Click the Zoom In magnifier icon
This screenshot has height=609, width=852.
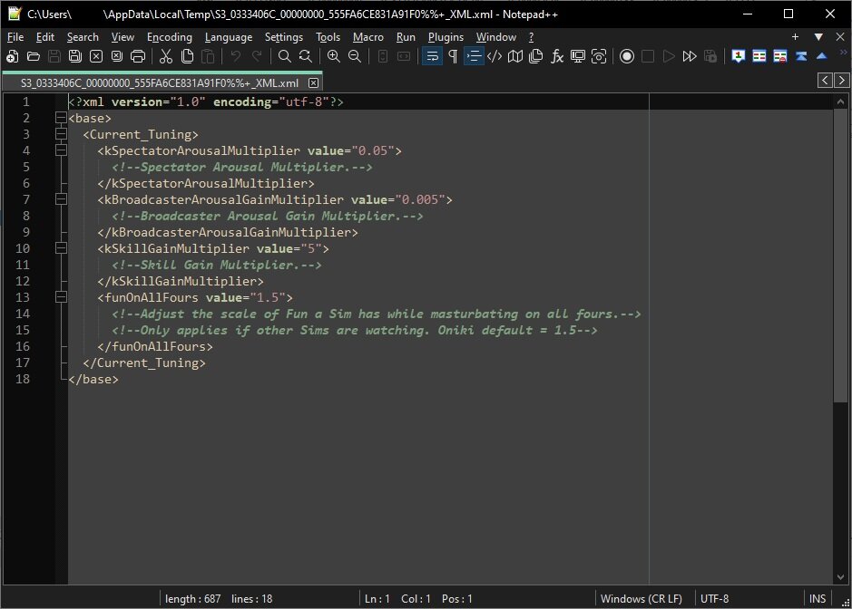[334, 56]
